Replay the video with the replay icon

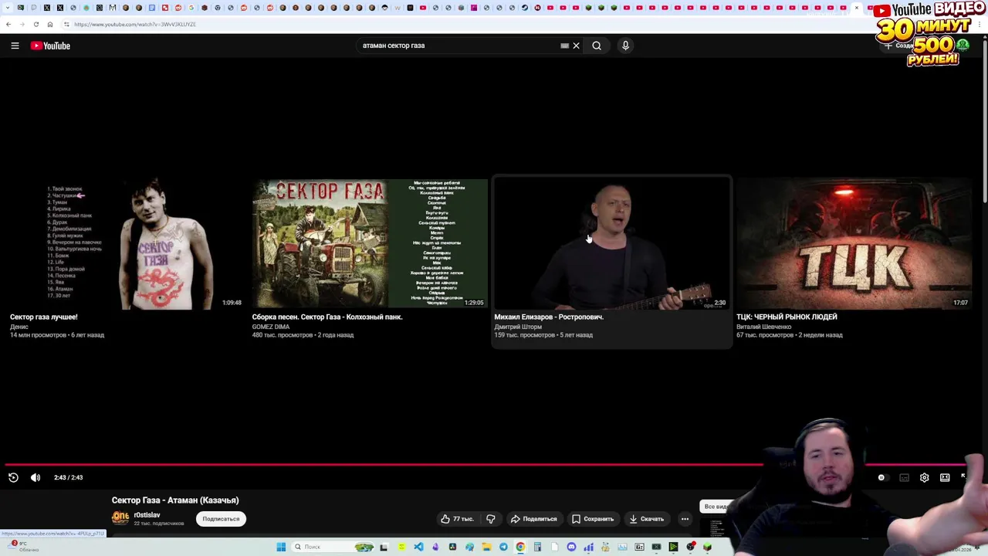click(13, 477)
